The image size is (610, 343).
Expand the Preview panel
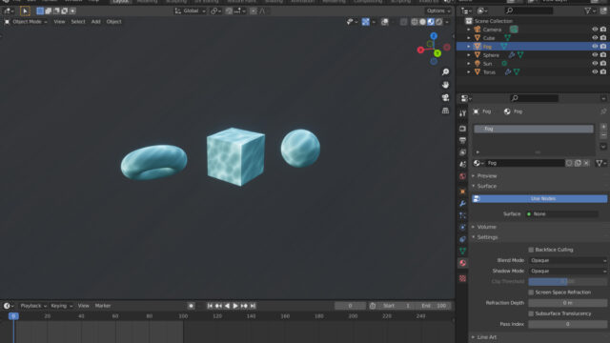[487, 175]
